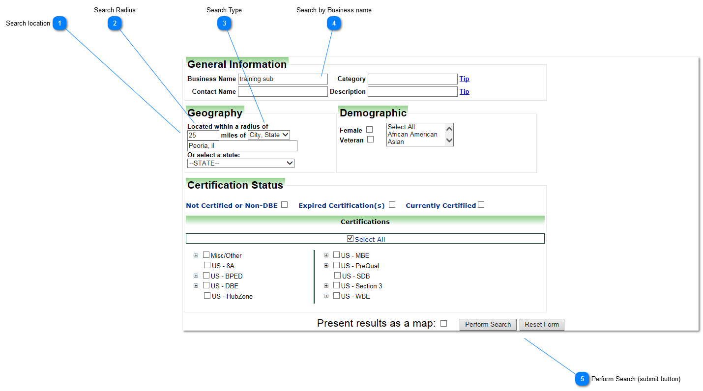703x391 pixels.
Task: Tick Expired Certification(s) checkbox
Action: point(392,205)
